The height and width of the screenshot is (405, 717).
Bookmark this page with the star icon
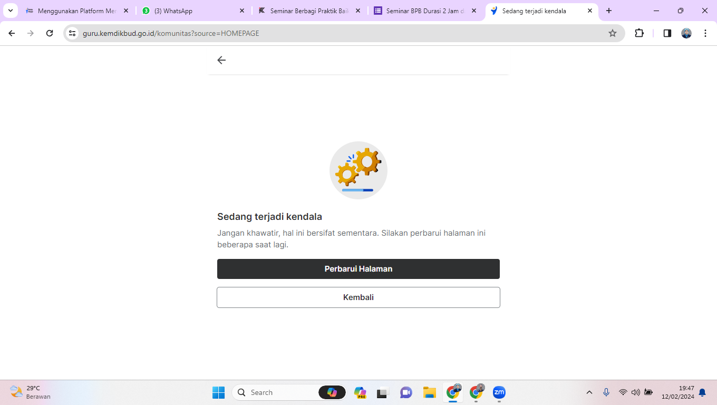(612, 33)
